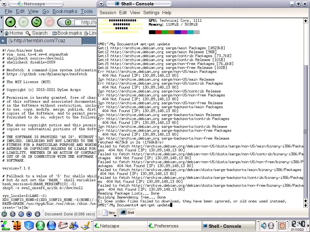This screenshot has height=232, width=310.
Task: Click the New session button in Console
Action: click(x=109, y=213)
